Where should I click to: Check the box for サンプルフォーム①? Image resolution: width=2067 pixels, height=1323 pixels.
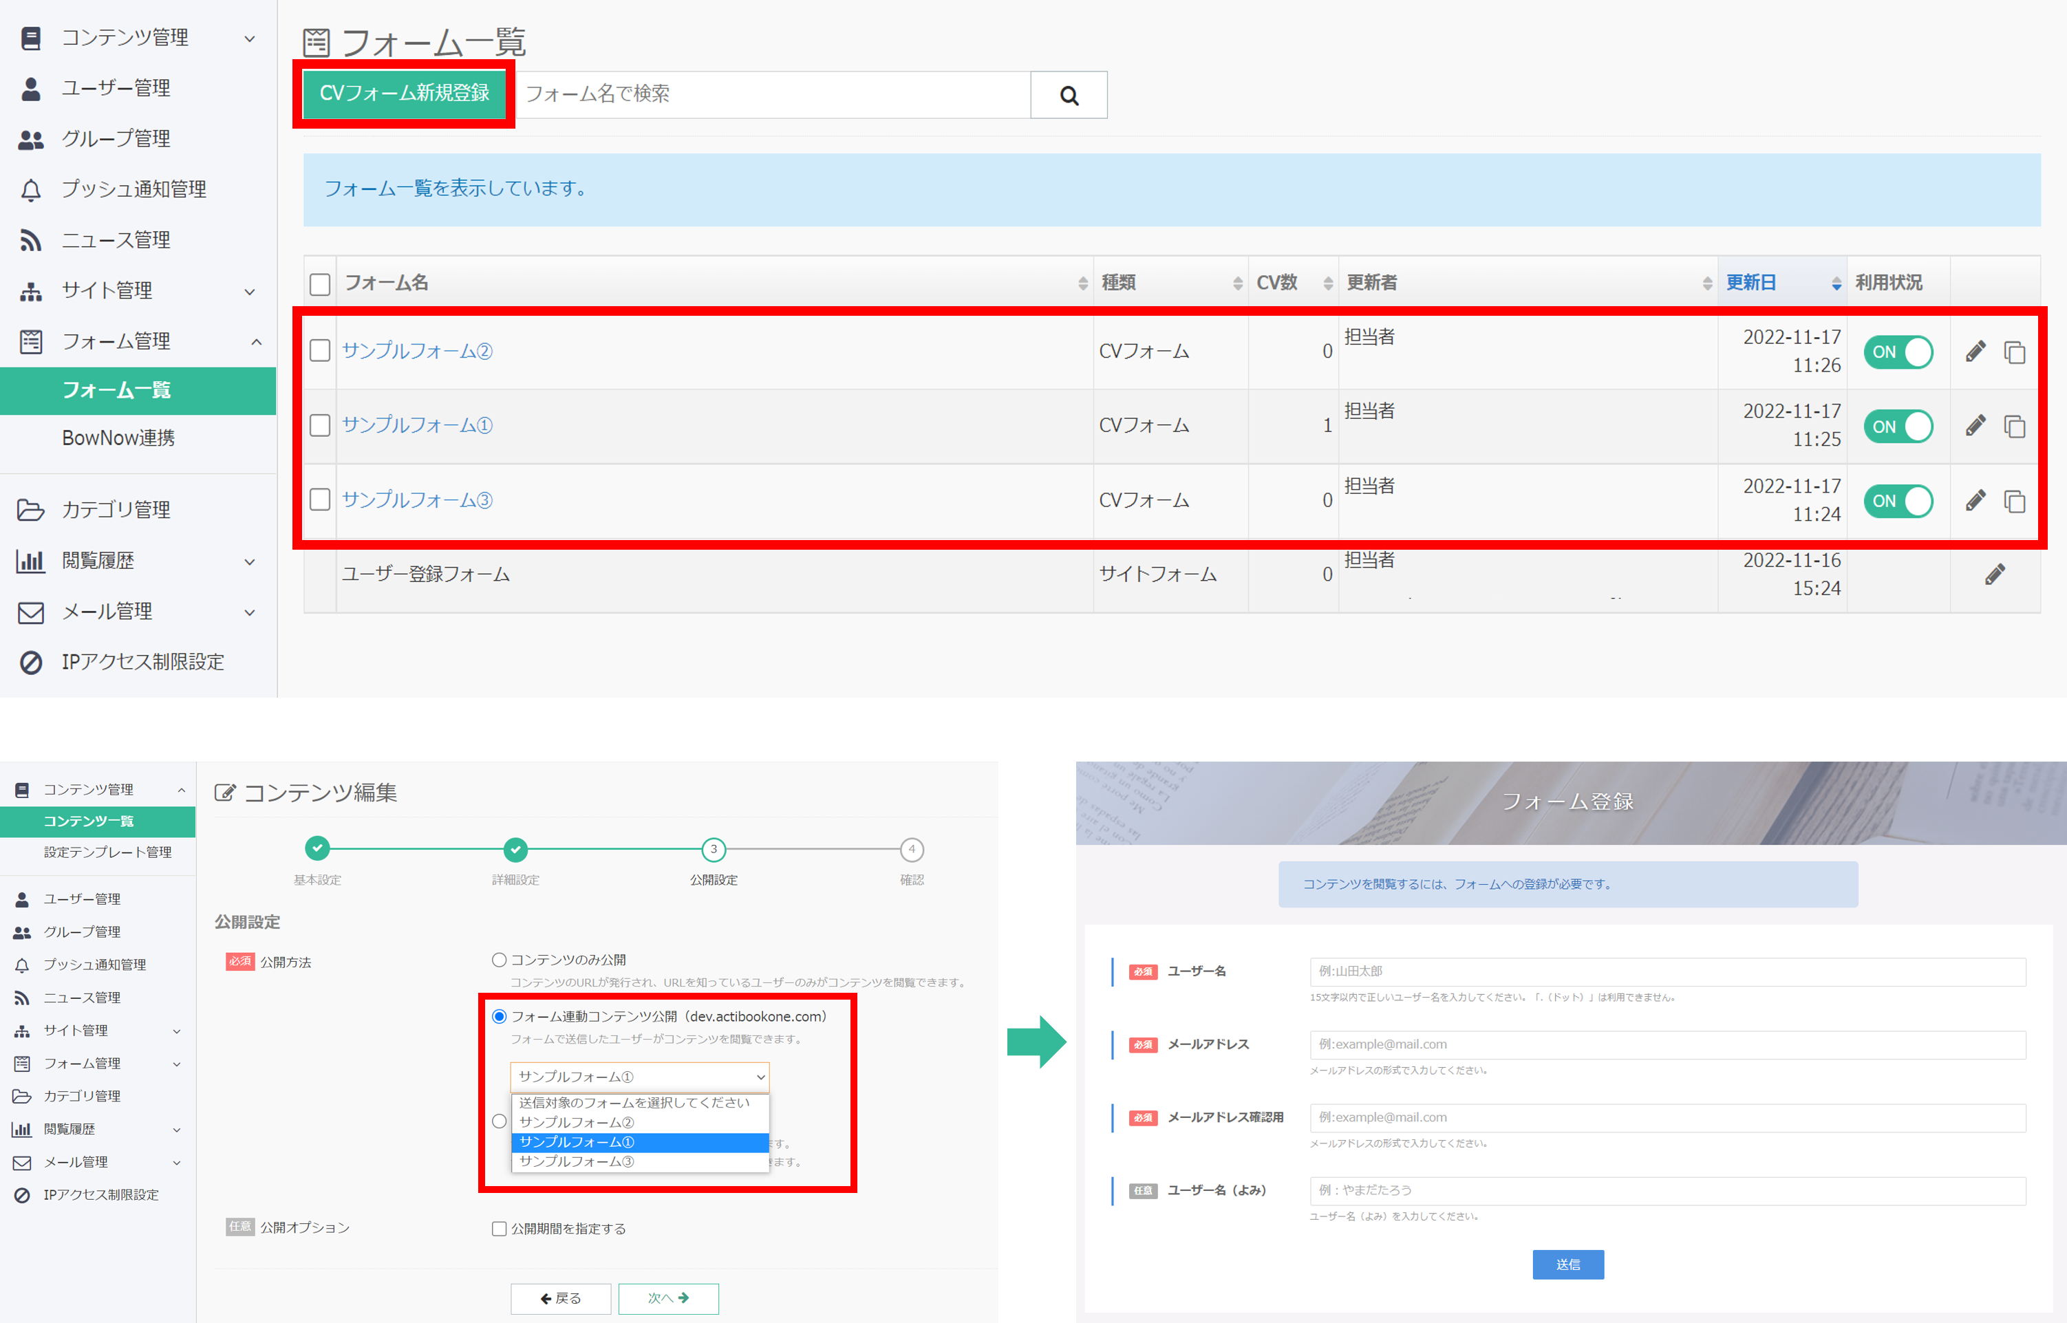319,425
